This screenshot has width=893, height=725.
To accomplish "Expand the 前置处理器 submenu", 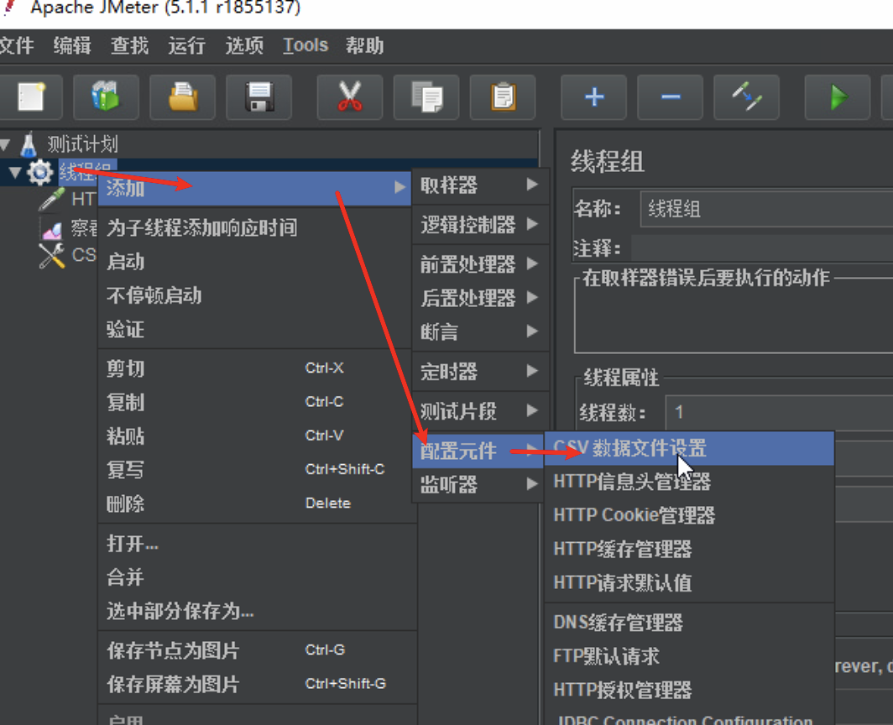I will (x=479, y=264).
